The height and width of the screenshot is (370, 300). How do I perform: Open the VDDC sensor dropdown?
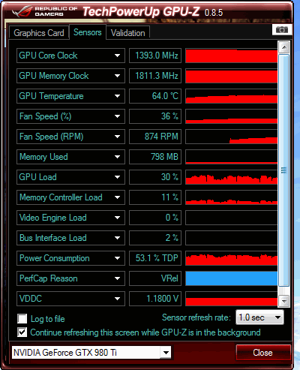[x=117, y=299]
